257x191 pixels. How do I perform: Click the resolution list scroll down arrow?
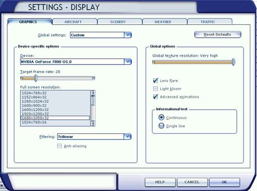[93, 123]
